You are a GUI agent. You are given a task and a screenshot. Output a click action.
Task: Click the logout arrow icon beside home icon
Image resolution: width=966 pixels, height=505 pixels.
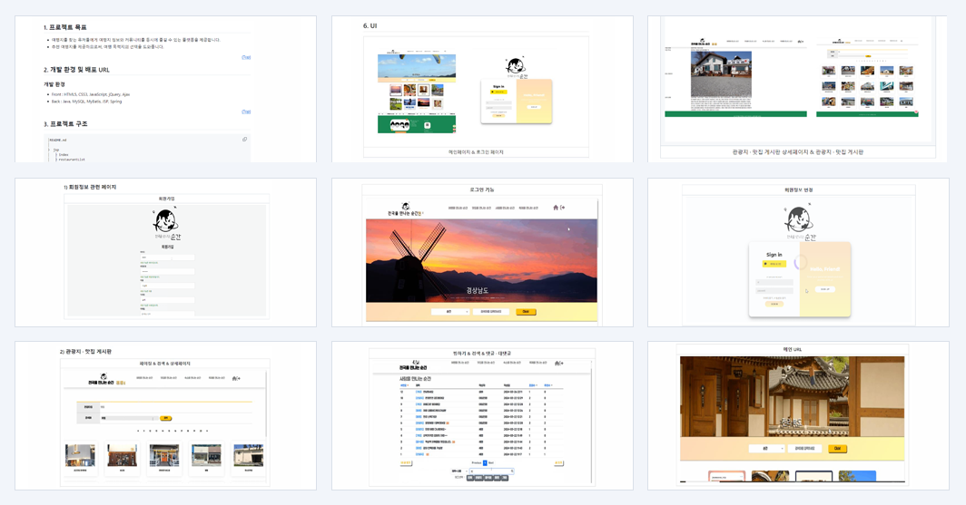[x=563, y=208]
